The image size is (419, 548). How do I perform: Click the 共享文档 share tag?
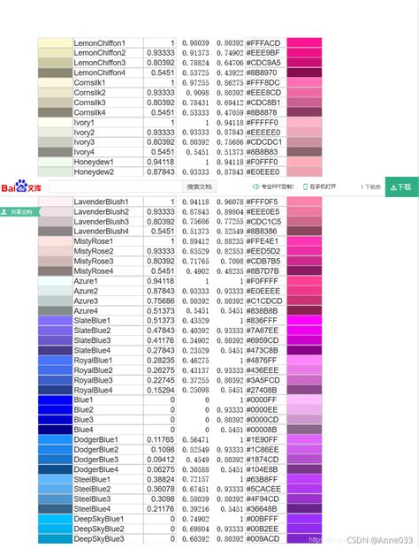point(20,212)
